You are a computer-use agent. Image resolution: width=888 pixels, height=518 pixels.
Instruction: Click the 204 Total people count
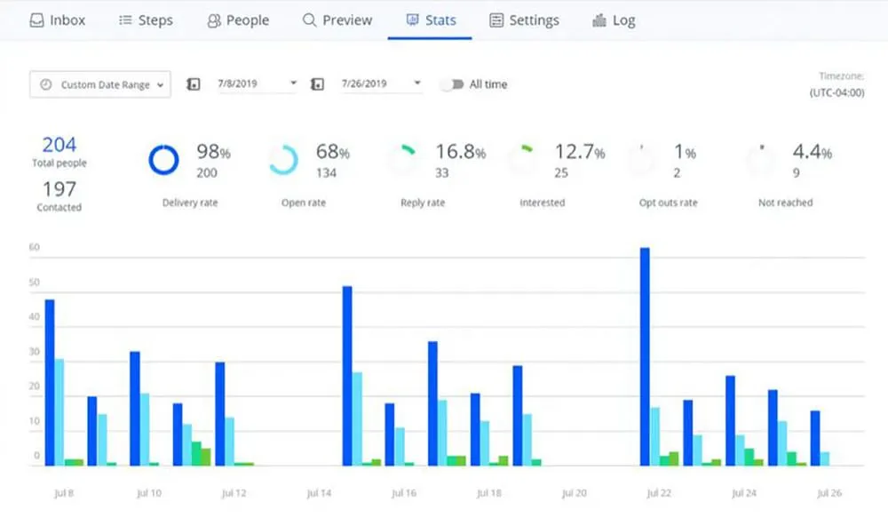click(59, 144)
